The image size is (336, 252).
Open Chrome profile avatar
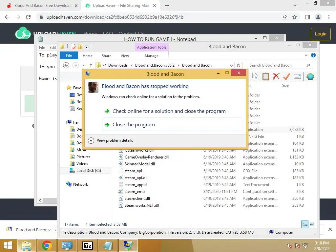[318, 17]
